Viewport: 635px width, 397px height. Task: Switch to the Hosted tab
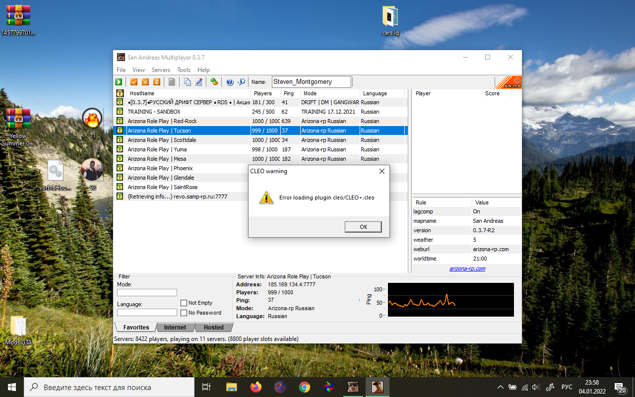pyautogui.click(x=213, y=328)
